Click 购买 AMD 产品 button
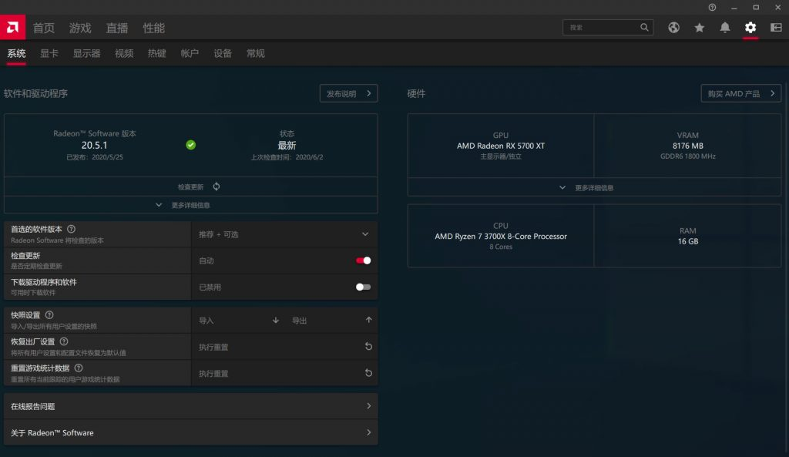 (x=740, y=93)
